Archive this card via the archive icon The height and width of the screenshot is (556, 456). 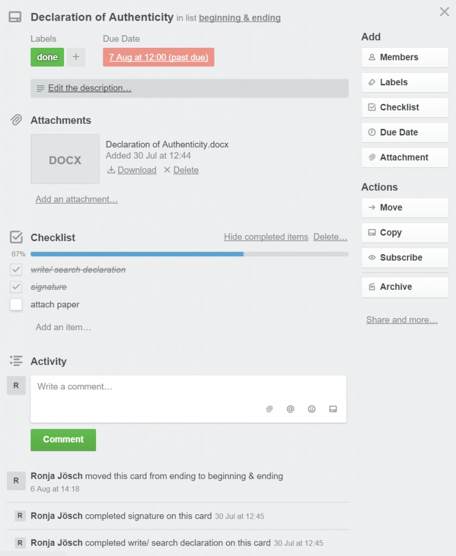tap(404, 287)
